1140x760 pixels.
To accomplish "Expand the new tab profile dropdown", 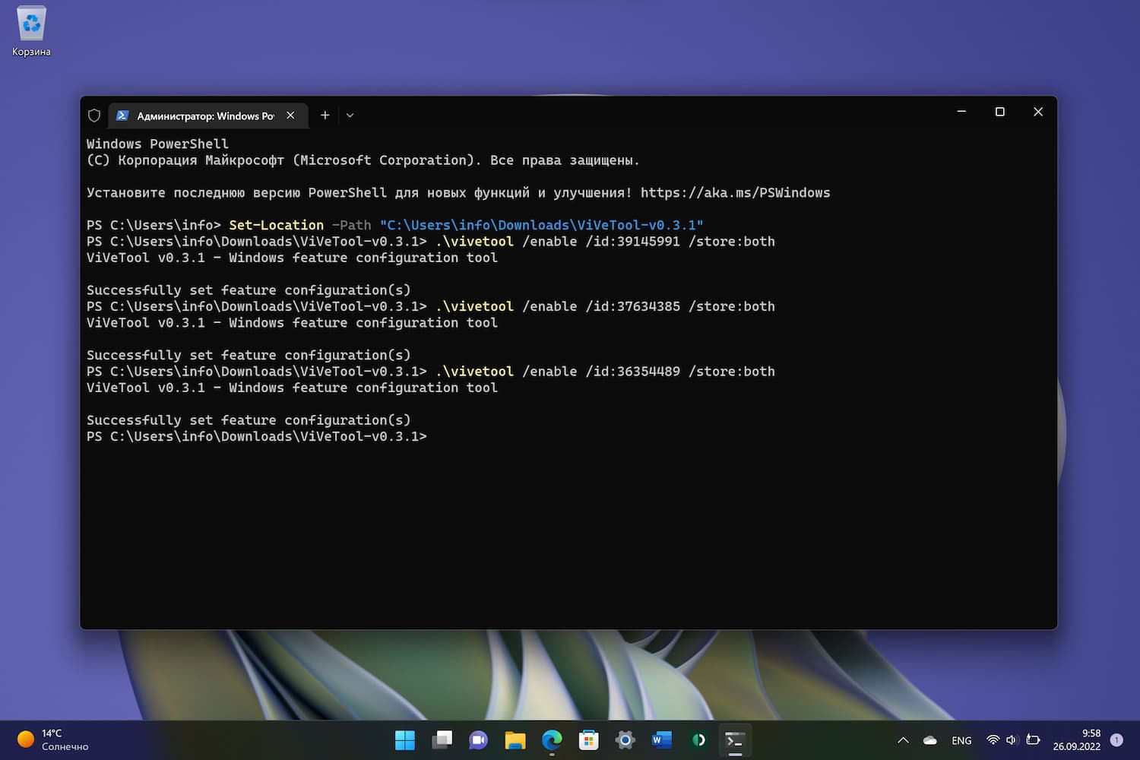I will (350, 116).
